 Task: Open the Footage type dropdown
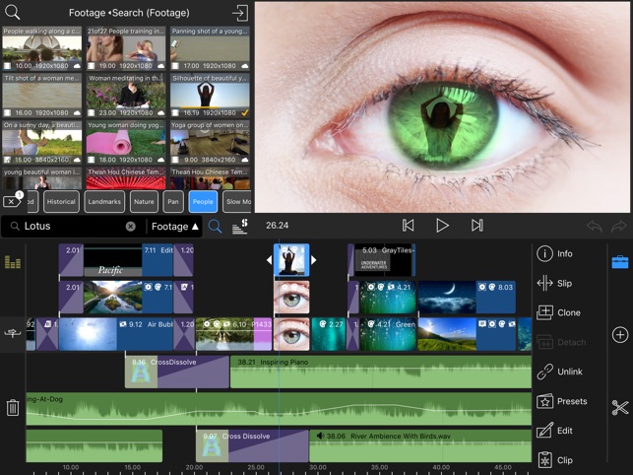(174, 227)
